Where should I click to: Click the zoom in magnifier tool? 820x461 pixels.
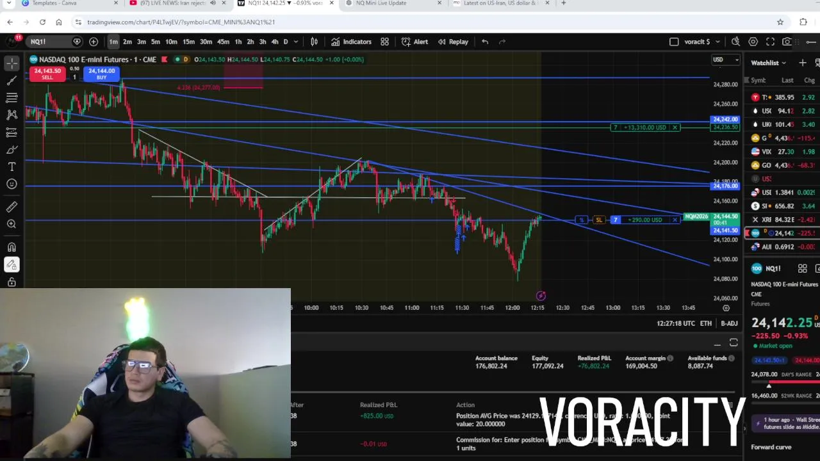[12, 224]
